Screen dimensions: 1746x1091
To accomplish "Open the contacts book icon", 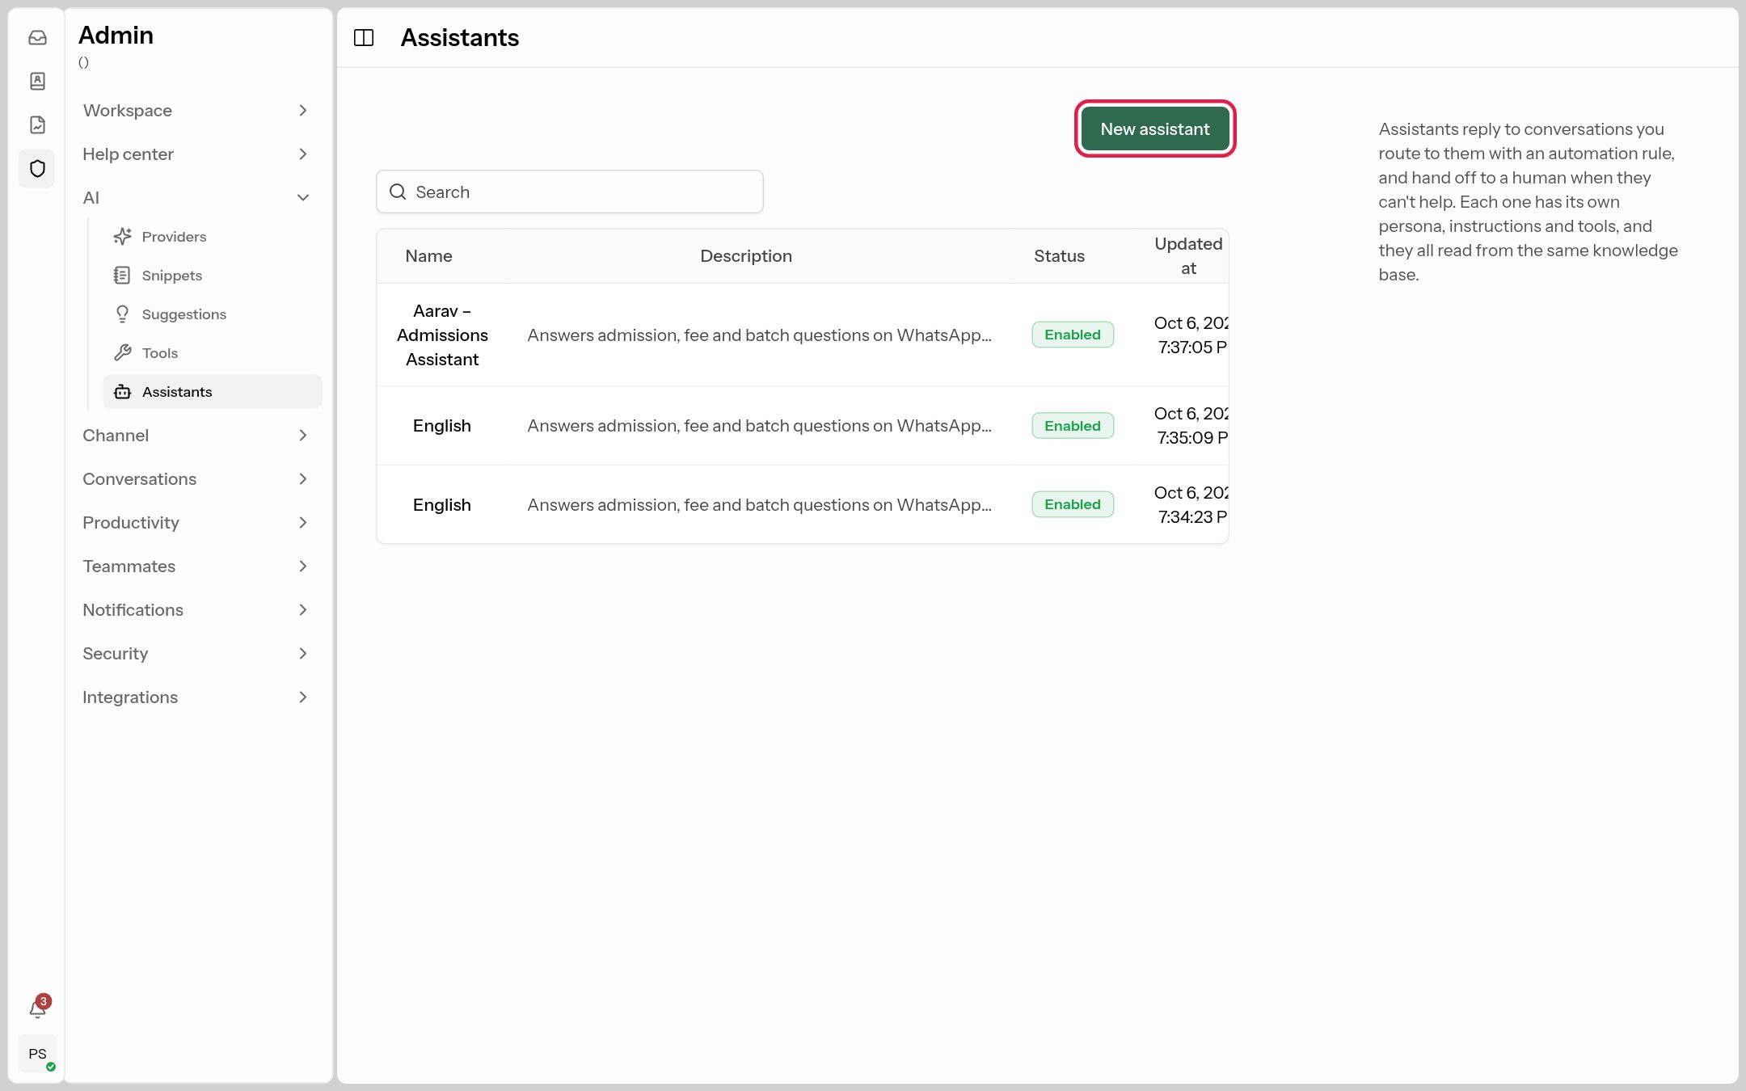I will [x=37, y=81].
